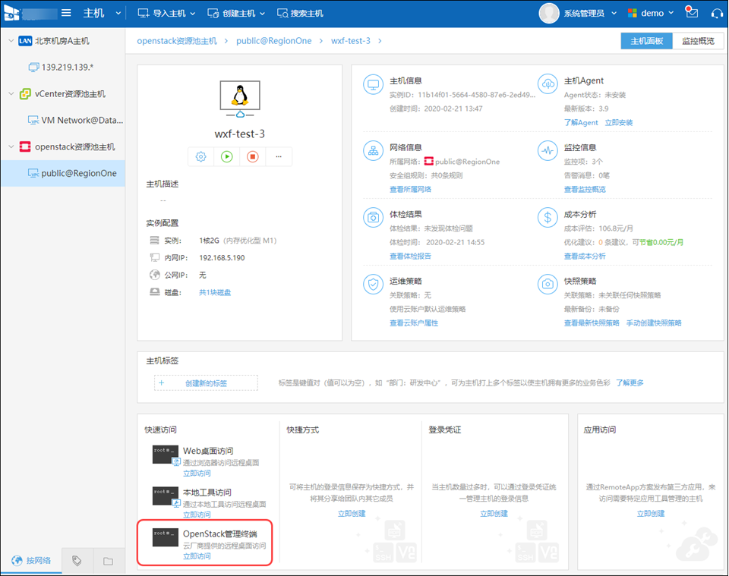729x576 pixels.
Task: Click the Linux penguin host thumbnail
Action: pos(240,99)
